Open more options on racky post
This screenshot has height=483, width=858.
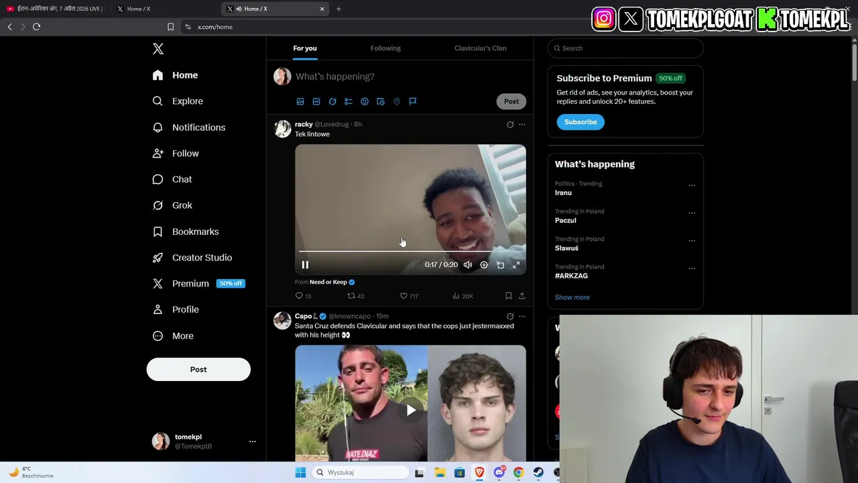coord(522,124)
